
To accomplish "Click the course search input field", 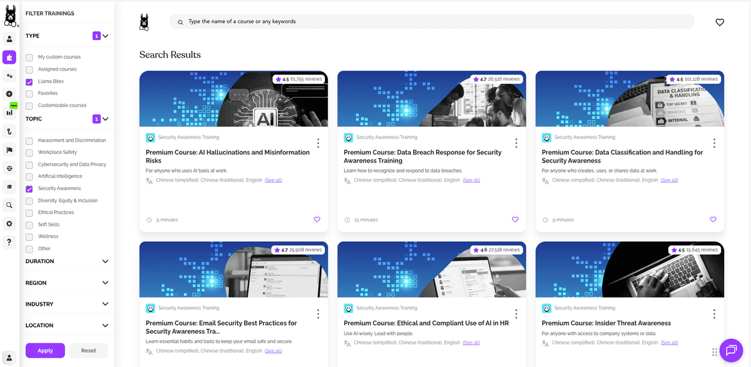I will [x=432, y=21].
